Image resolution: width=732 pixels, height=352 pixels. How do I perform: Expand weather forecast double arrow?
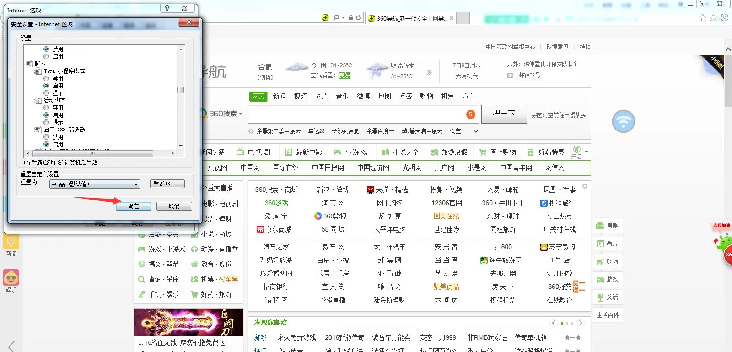(429, 72)
